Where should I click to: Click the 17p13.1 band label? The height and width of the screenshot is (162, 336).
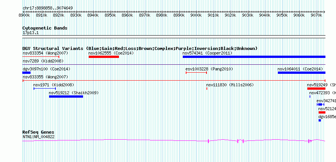[x=31, y=33]
